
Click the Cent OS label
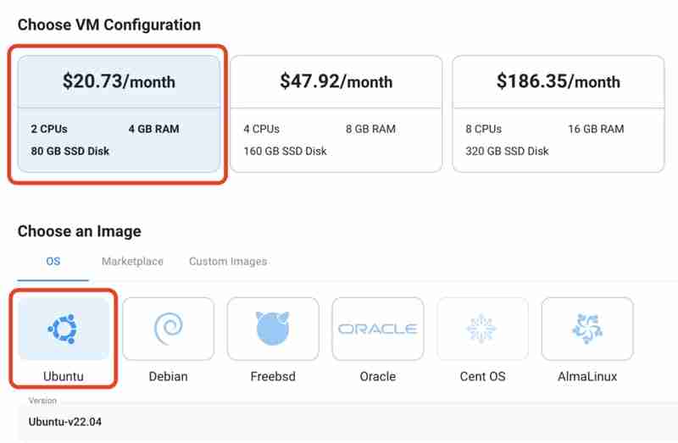482,375
